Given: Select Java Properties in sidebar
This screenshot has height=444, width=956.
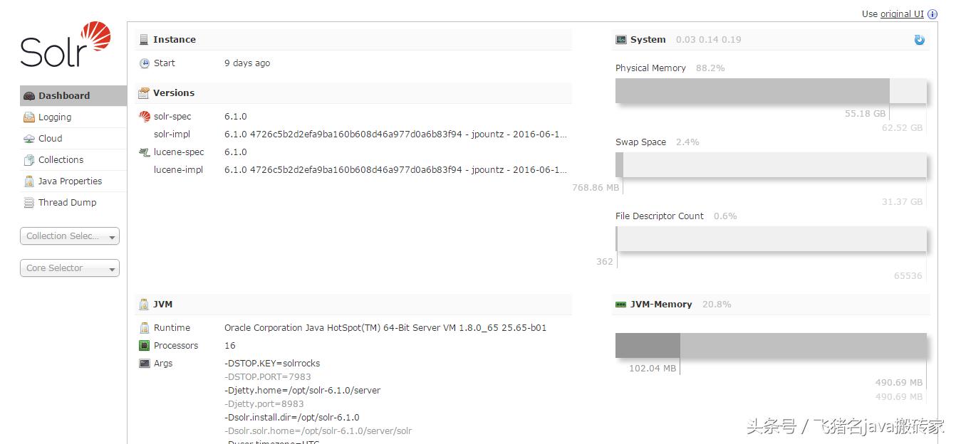Looking at the screenshot, I should 70,181.
